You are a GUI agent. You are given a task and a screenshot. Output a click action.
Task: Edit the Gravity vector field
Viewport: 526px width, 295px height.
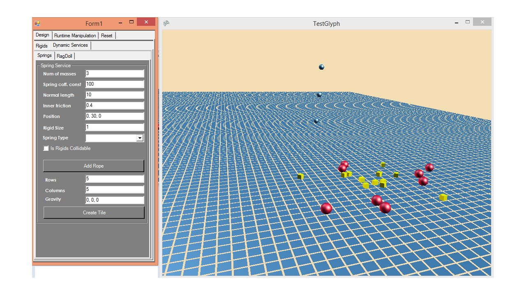[x=114, y=200]
